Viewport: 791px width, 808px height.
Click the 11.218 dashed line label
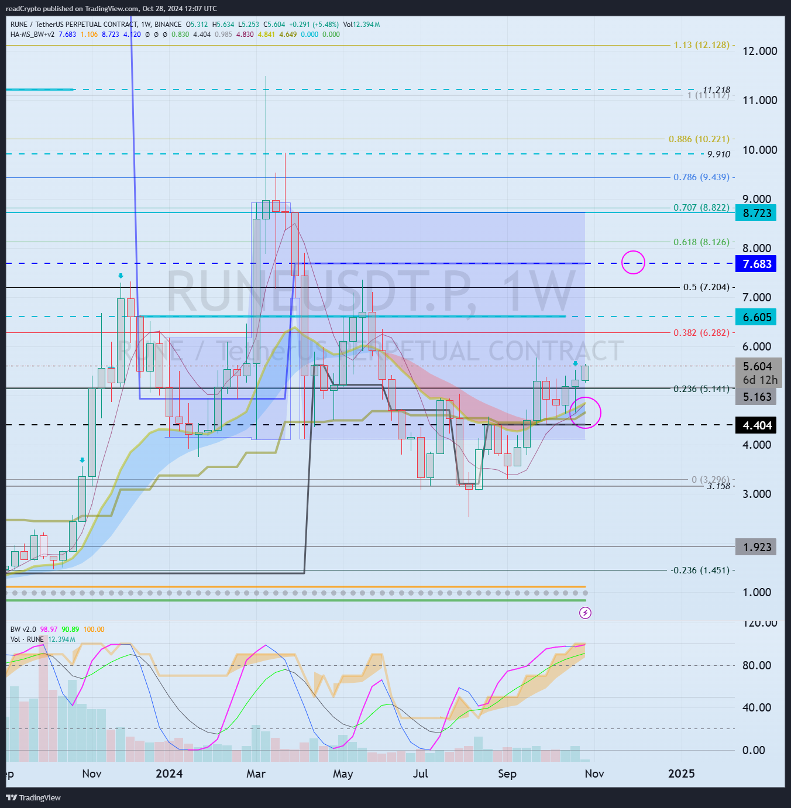click(717, 90)
